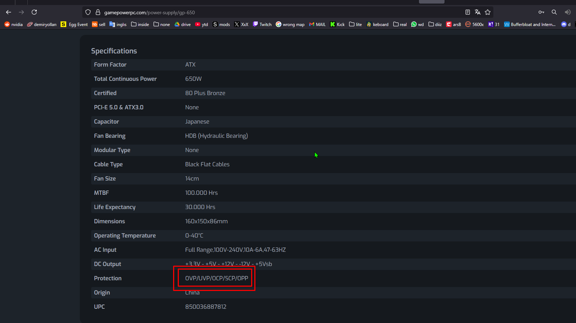Screen dimensions: 576x323
Task: Open the keboard bookmark
Action: [378, 24]
